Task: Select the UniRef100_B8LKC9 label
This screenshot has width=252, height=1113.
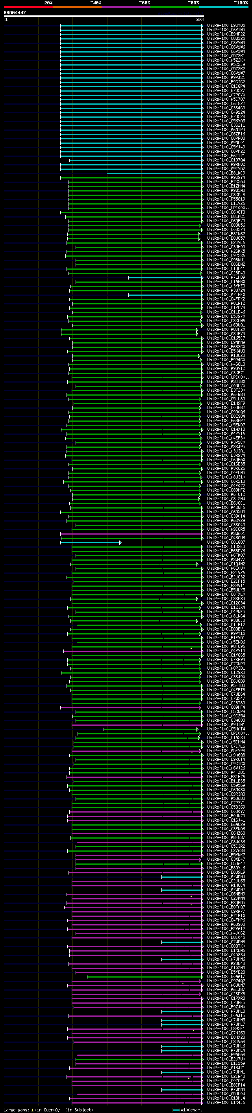Action: (226, 173)
